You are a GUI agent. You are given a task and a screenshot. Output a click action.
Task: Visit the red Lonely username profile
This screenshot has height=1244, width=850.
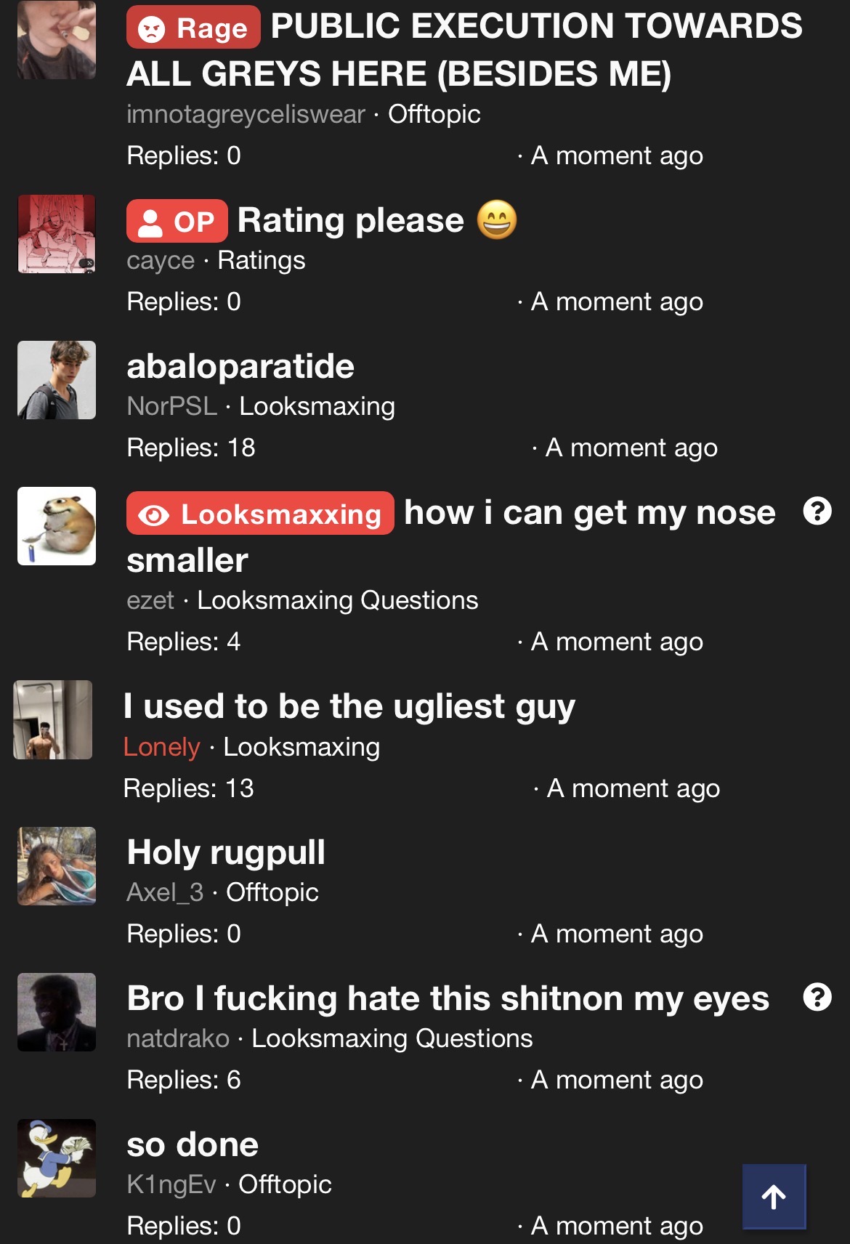coord(161,747)
